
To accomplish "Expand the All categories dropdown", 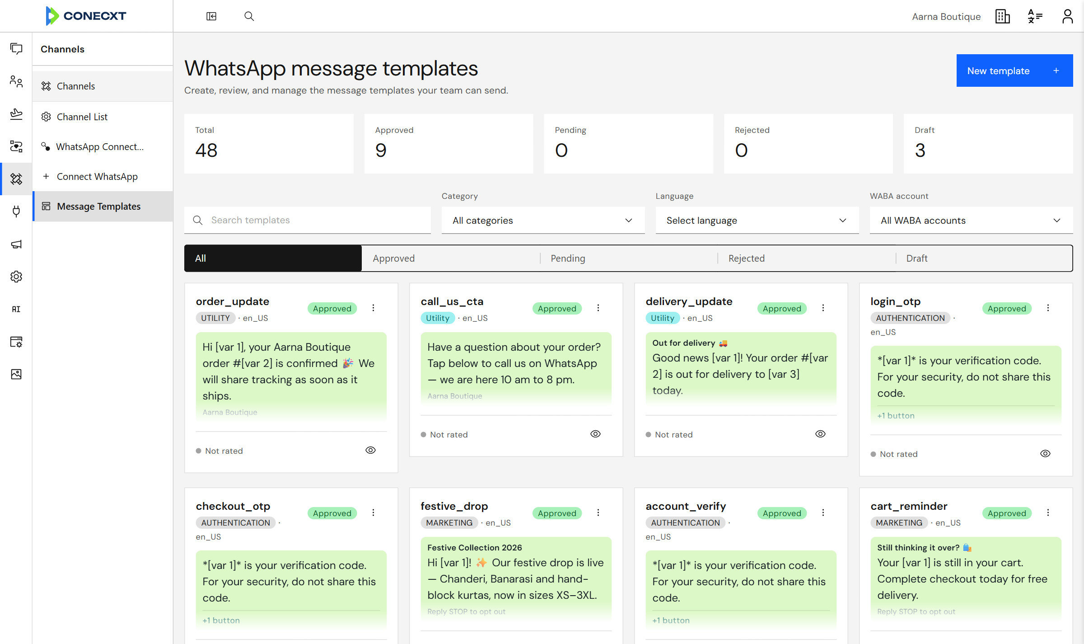I will [543, 220].
